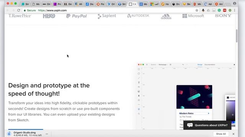Viewport: 245px width, 137px height.
Task: Click the grey box extension icon
Action: [214, 10]
